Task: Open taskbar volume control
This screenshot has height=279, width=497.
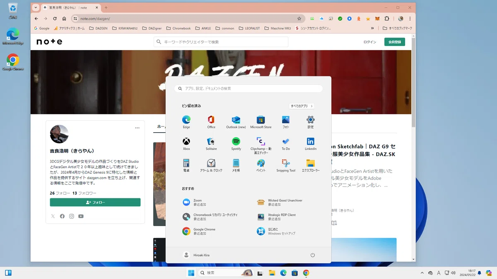Action: click(x=454, y=273)
